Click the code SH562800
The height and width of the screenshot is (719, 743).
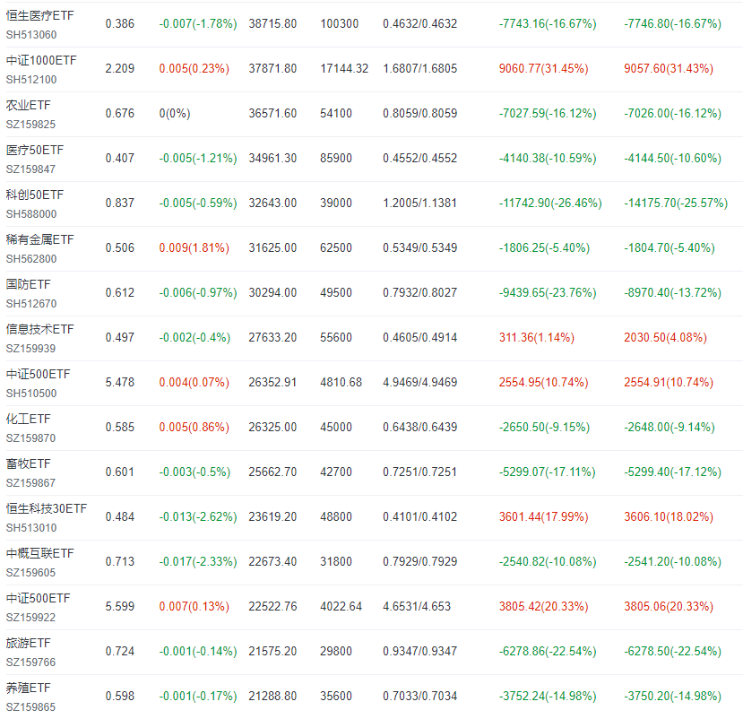31,258
